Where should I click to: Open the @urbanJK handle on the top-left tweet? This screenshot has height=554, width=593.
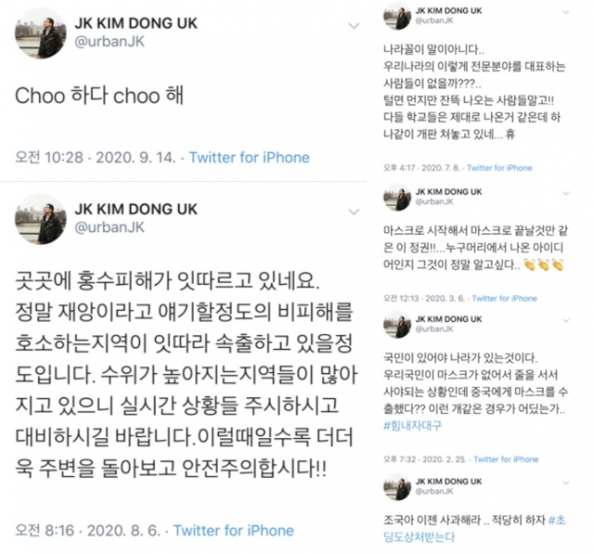point(109,41)
